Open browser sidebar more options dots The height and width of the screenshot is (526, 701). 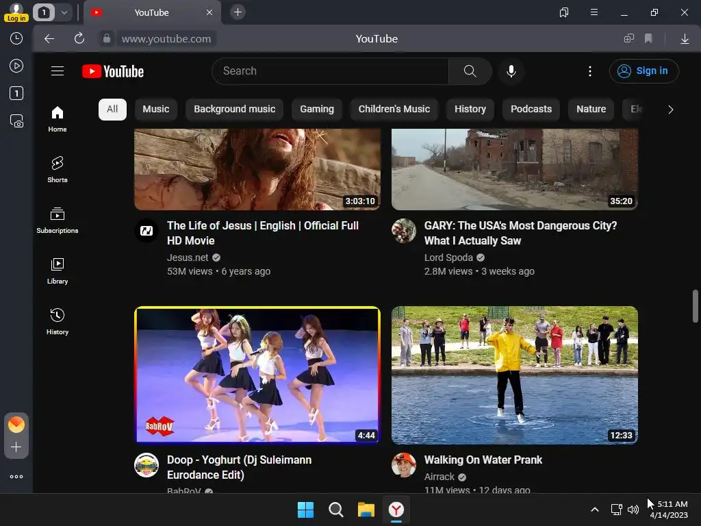tap(16, 477)
